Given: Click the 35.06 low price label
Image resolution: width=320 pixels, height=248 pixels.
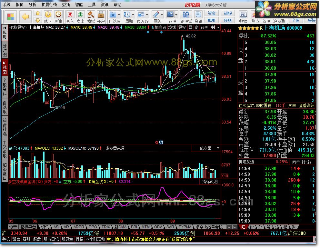Looking at the screenshot, I should click(60, 107).
